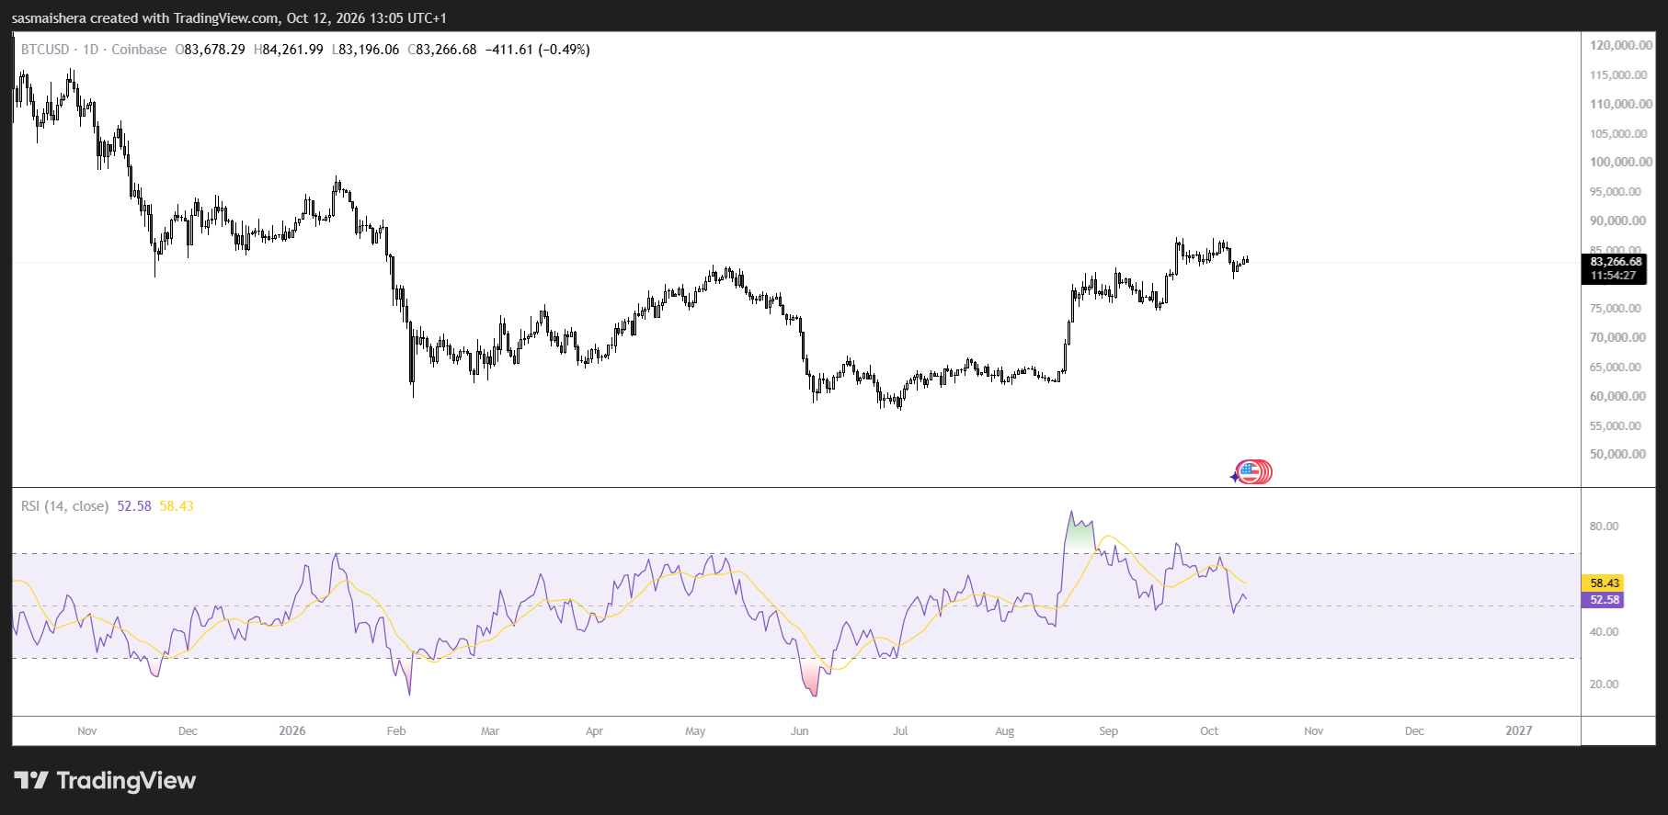Click the 75,000.00 price scale label

1616,309
